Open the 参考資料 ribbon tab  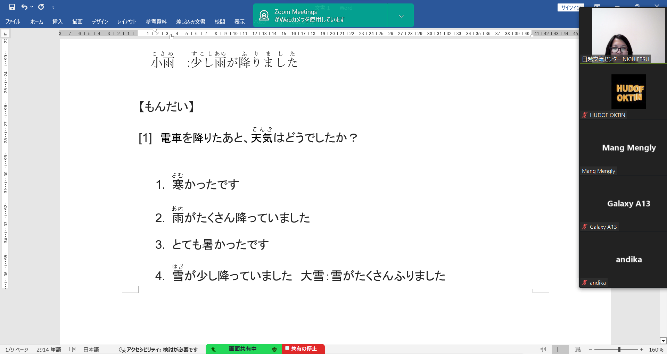[x=156, y=22]
